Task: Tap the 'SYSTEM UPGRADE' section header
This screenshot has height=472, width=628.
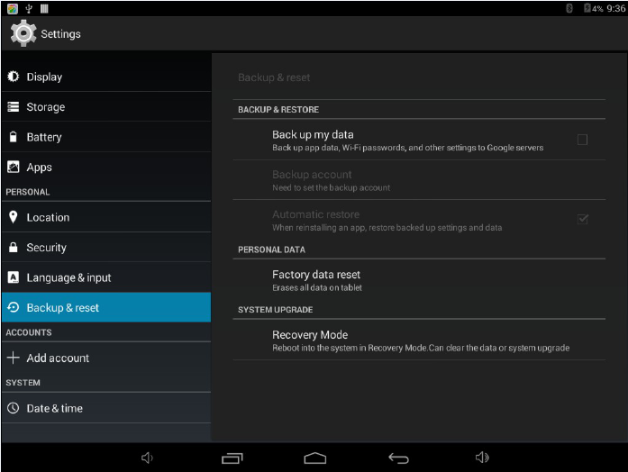Action: [275, 310]
